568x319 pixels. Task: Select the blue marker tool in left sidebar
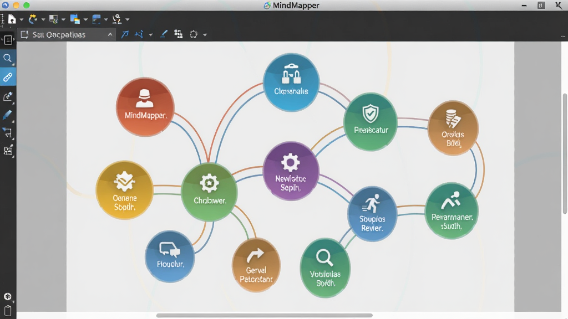[x=8, y=115]
